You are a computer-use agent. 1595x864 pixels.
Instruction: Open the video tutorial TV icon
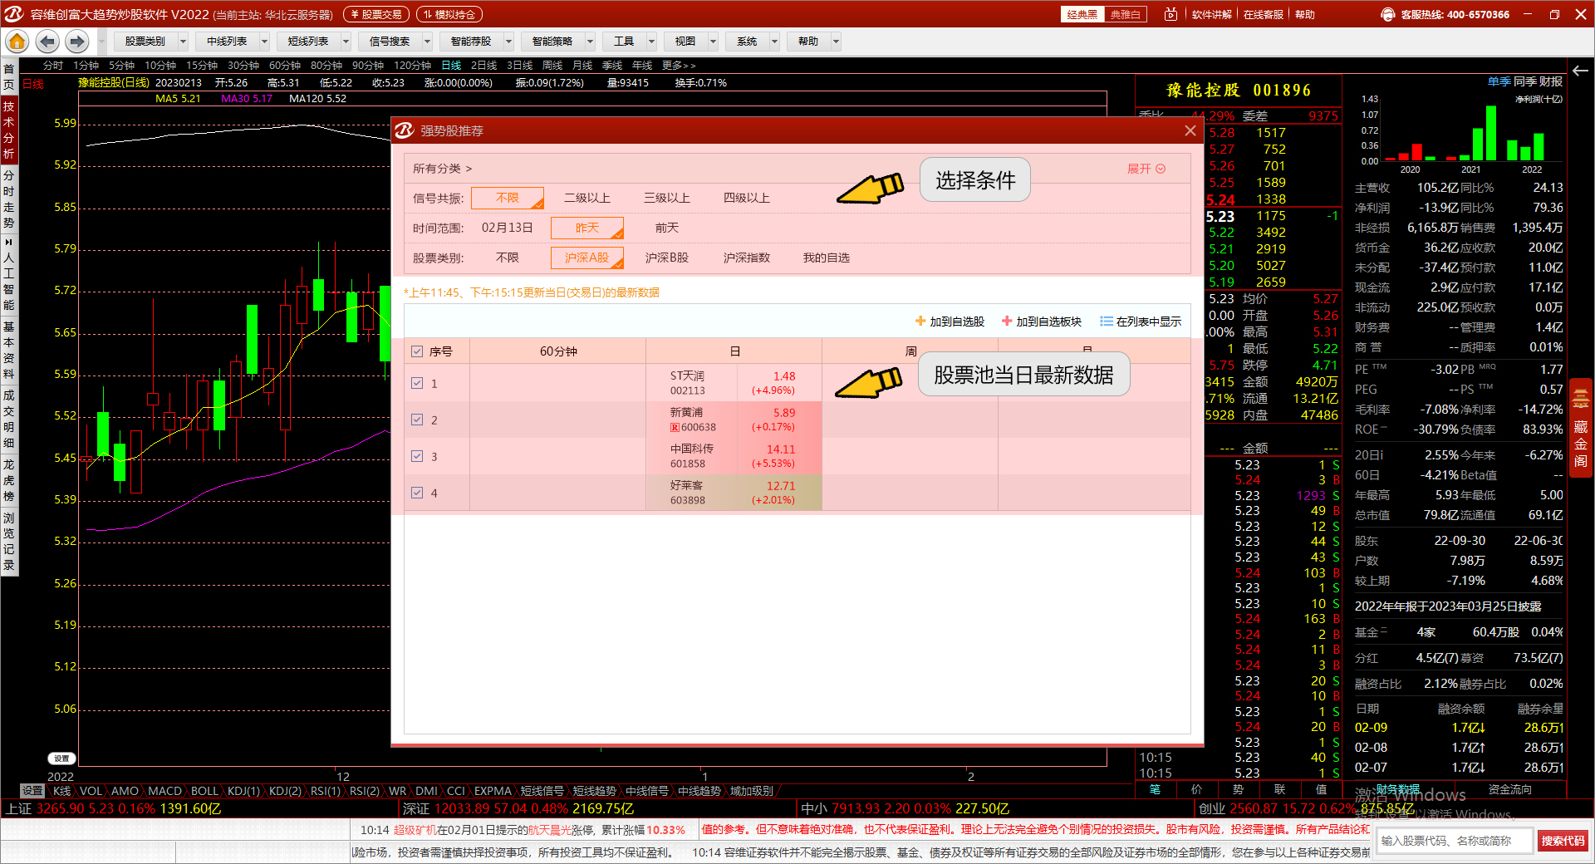(x=1170, y=14)
